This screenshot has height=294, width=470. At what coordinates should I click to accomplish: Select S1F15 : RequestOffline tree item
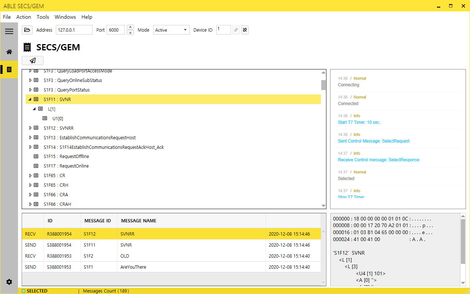[x=66, y=157]
